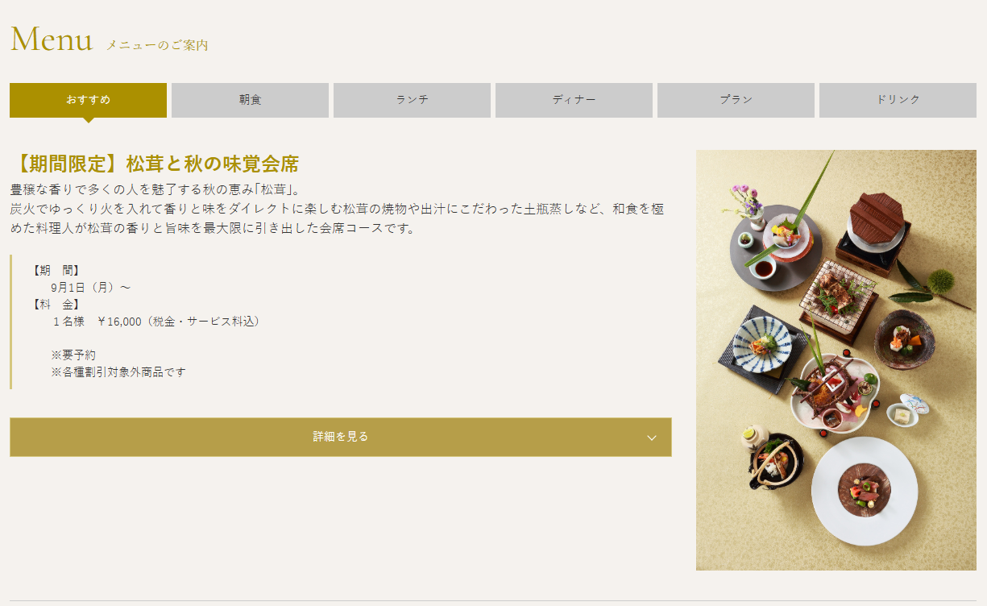Go to the ディナー tab
987x606 pixels.
(x=574, y=100)
